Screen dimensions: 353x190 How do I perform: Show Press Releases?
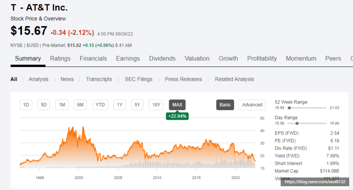pyautogui.click(x=183, y=79)
